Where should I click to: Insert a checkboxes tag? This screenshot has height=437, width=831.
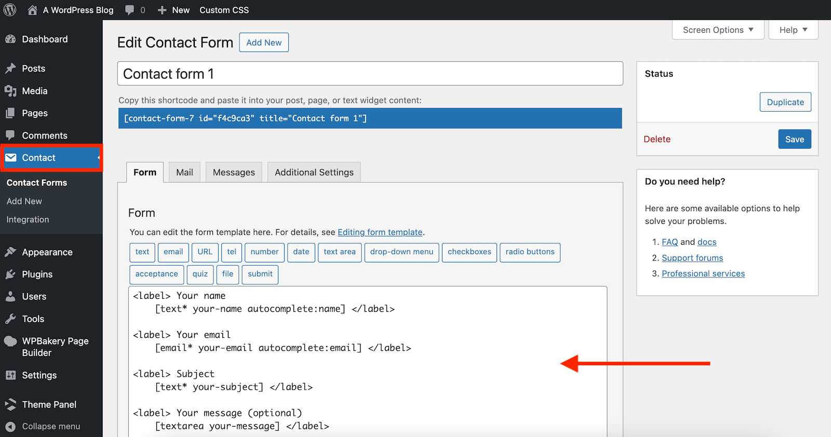(470, 252)
